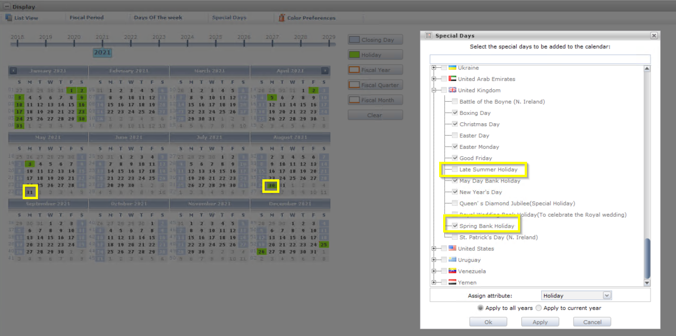676x336 pixels.
Task: Go to previous month arrow on January 2021
Action: (14, 71)
